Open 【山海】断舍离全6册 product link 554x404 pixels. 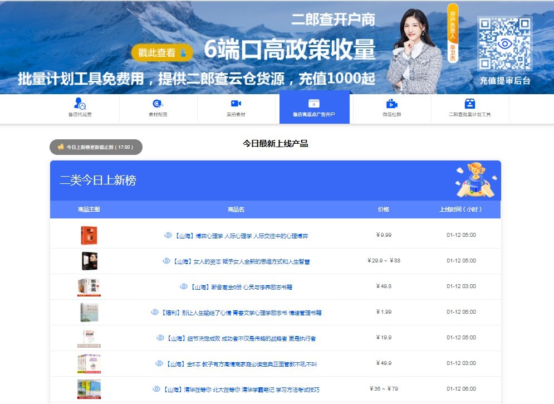241,287
